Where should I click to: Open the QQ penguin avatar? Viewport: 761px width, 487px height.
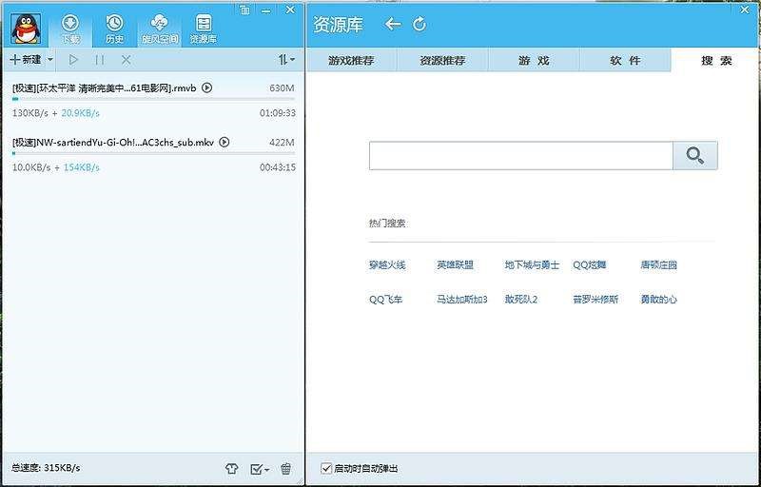click(26, 29)
